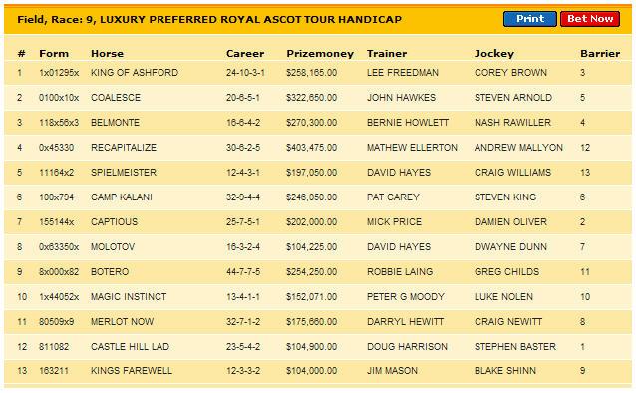Image resolution: width=636 pixels, height=393 pixels.
Task: Select BOTERO in row 9
Action: point(110,272)
